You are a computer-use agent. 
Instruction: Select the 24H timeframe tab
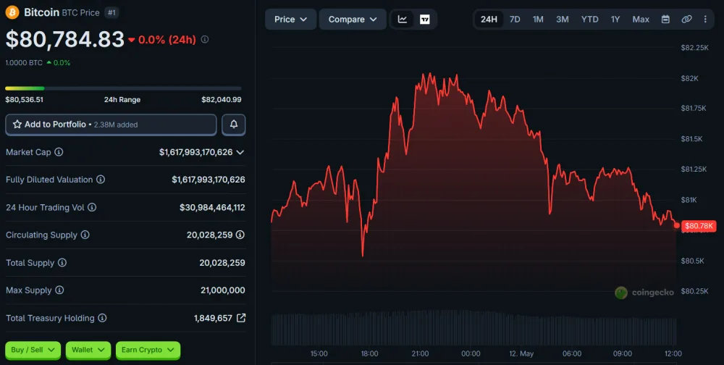pyautogui.click(x=489, y=20)
